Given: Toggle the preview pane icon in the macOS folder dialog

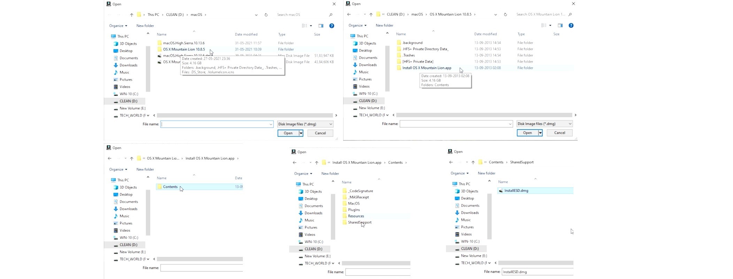Looking at the screenshot, I should tap(321, 26).
